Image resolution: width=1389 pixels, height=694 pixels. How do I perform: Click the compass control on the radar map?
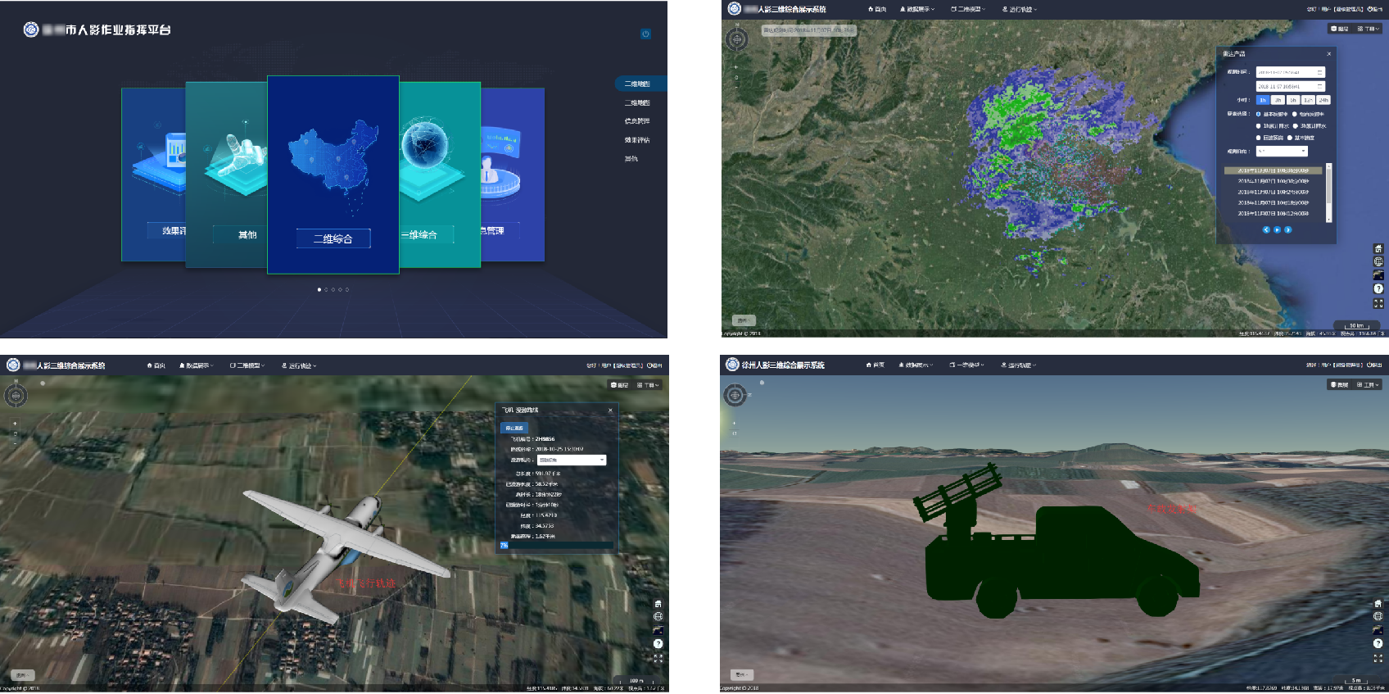pos(736,39)
